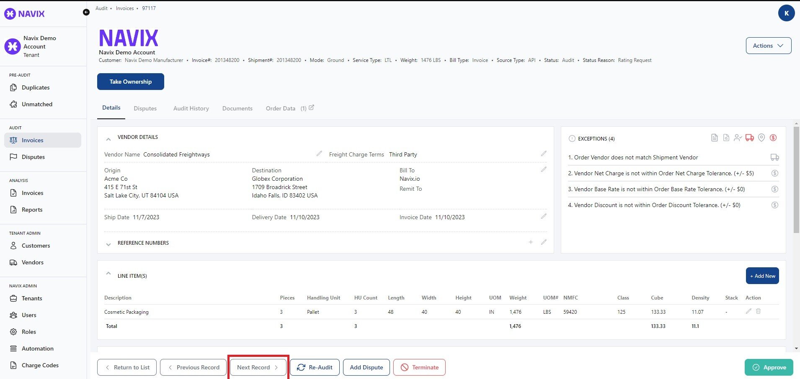Click NAVIX logo in sidebar
This screenshot has width=800, height=379.
(24, 13)
